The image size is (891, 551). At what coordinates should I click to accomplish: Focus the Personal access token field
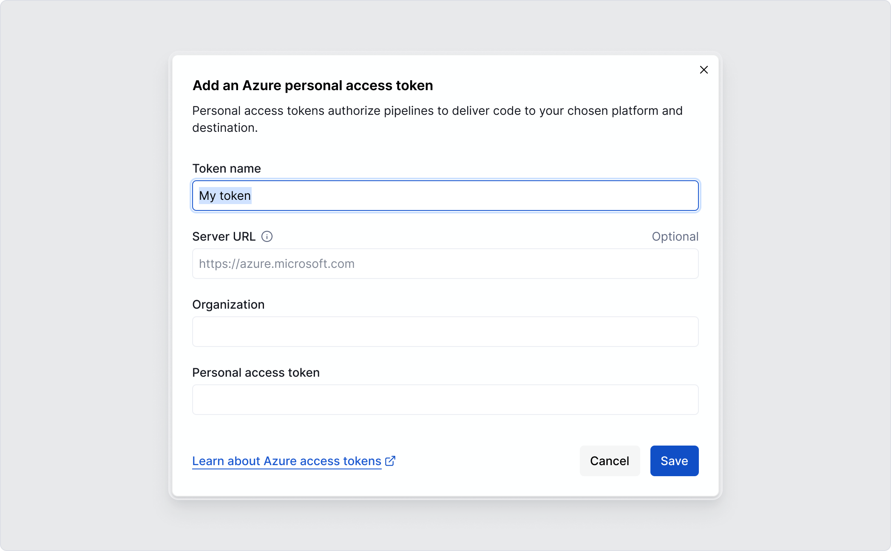pyautogui.click(x=445, y=400)
